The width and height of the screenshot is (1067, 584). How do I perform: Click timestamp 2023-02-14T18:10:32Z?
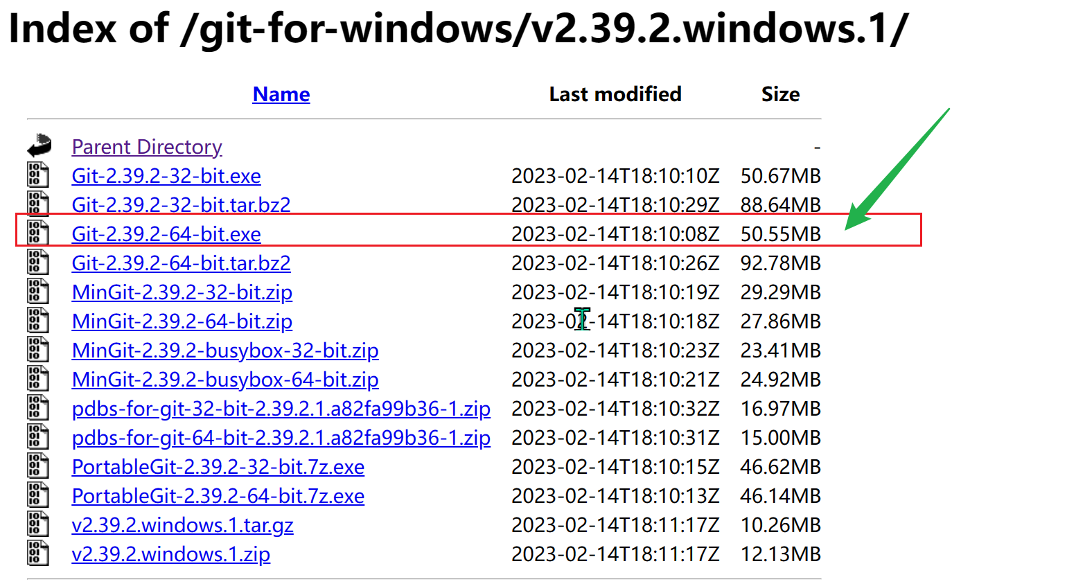click(x=615, y=409)
